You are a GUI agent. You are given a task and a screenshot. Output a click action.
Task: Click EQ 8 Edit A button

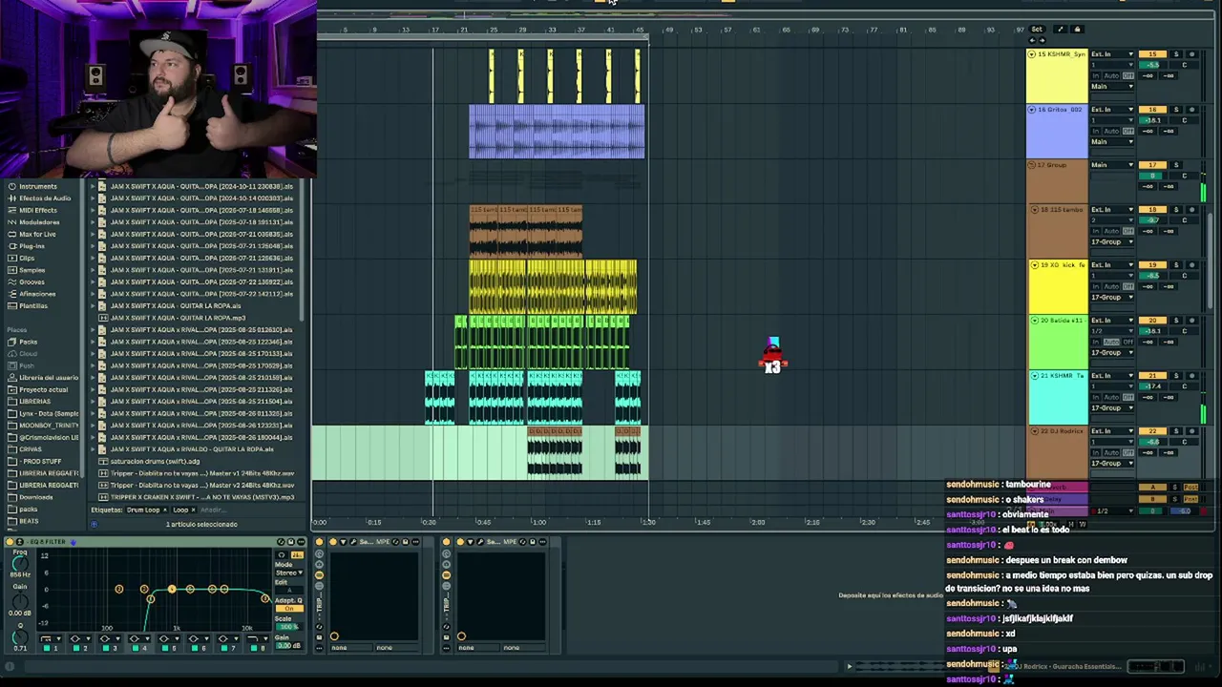pos(289,591)
